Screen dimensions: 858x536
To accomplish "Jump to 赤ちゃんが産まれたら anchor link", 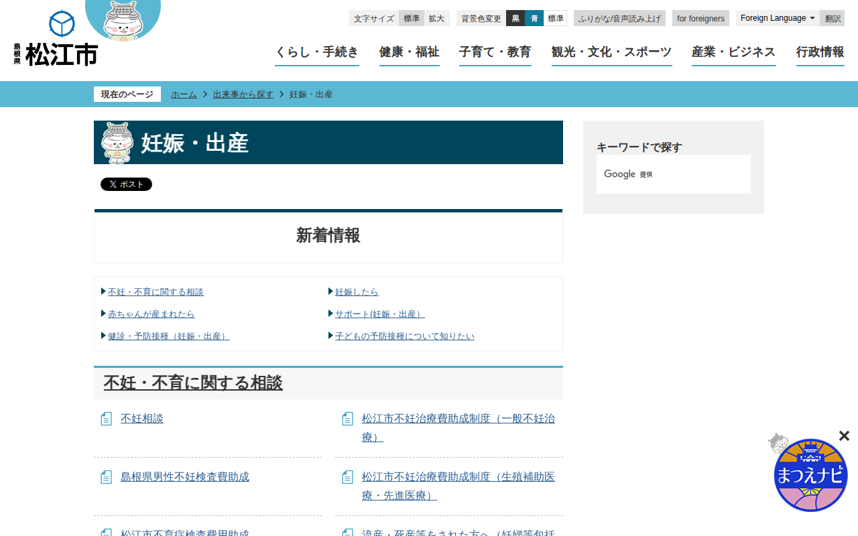I will pos(151,314).
